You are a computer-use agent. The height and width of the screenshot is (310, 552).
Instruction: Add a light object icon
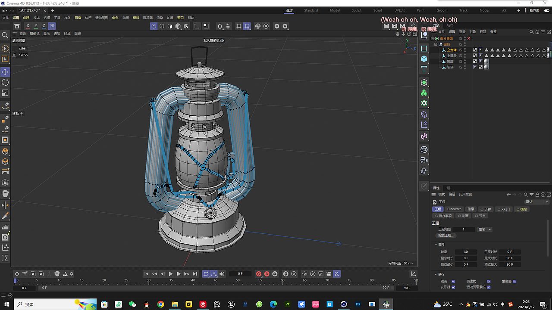point(424,170)
